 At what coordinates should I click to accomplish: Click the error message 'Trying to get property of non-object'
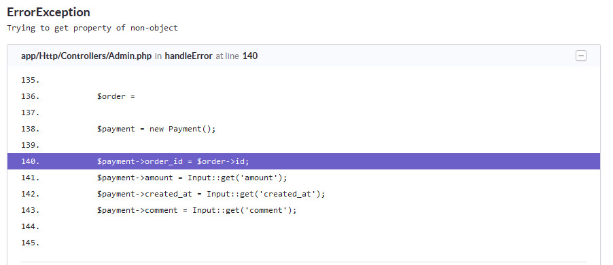[x=92, y=28]
